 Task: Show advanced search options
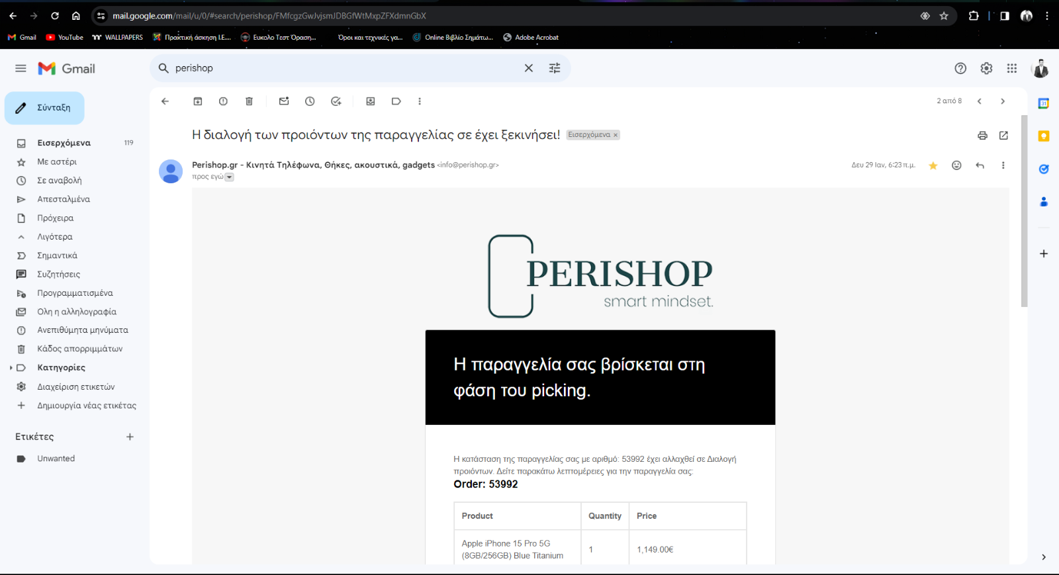tap(555, 68)
